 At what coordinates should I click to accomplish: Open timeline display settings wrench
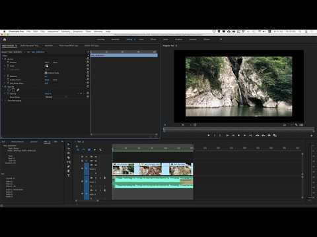coord(100,150)
